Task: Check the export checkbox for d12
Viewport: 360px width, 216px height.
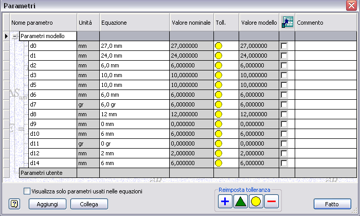Action: [x=284, y=153]
